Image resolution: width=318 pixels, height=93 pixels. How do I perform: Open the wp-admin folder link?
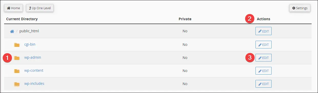33,57
